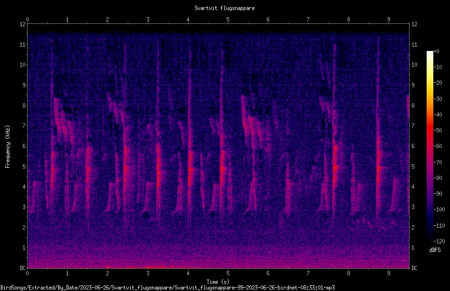Click "9" on the bottom time axis

389,273
